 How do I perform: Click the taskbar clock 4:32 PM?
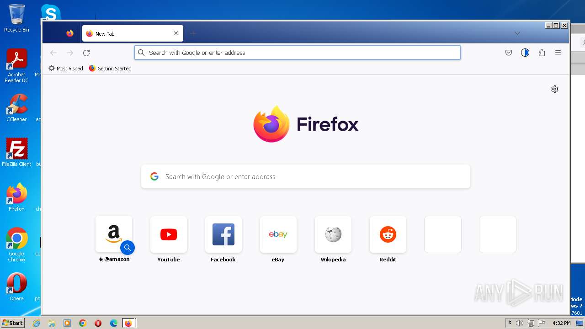click(561, 323)
